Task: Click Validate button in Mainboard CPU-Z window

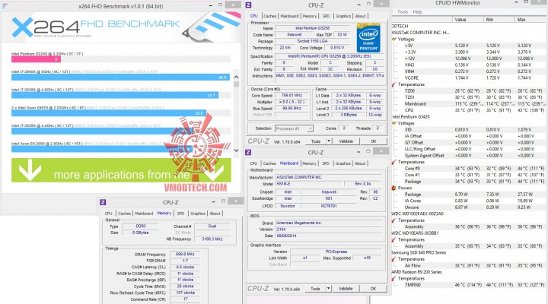Action: pyautogui.click(x=346, y=289)
